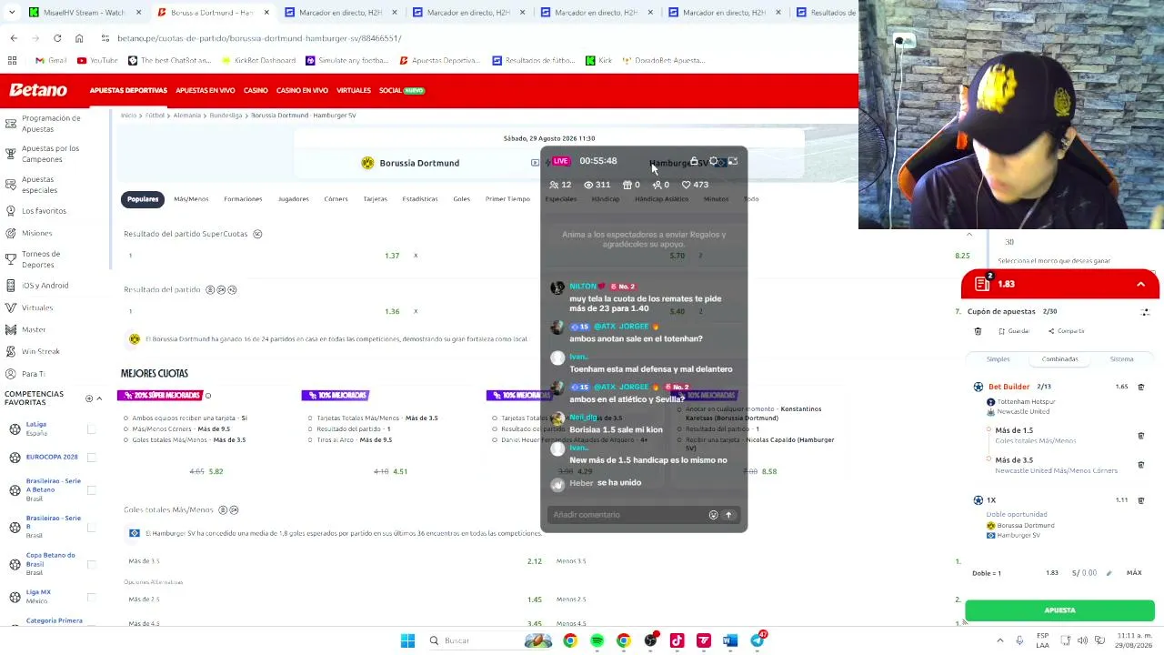Remove the Más de 3.5 corners selection

(1140, 464)
